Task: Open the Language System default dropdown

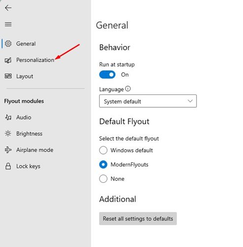Action: click(148, 101)
